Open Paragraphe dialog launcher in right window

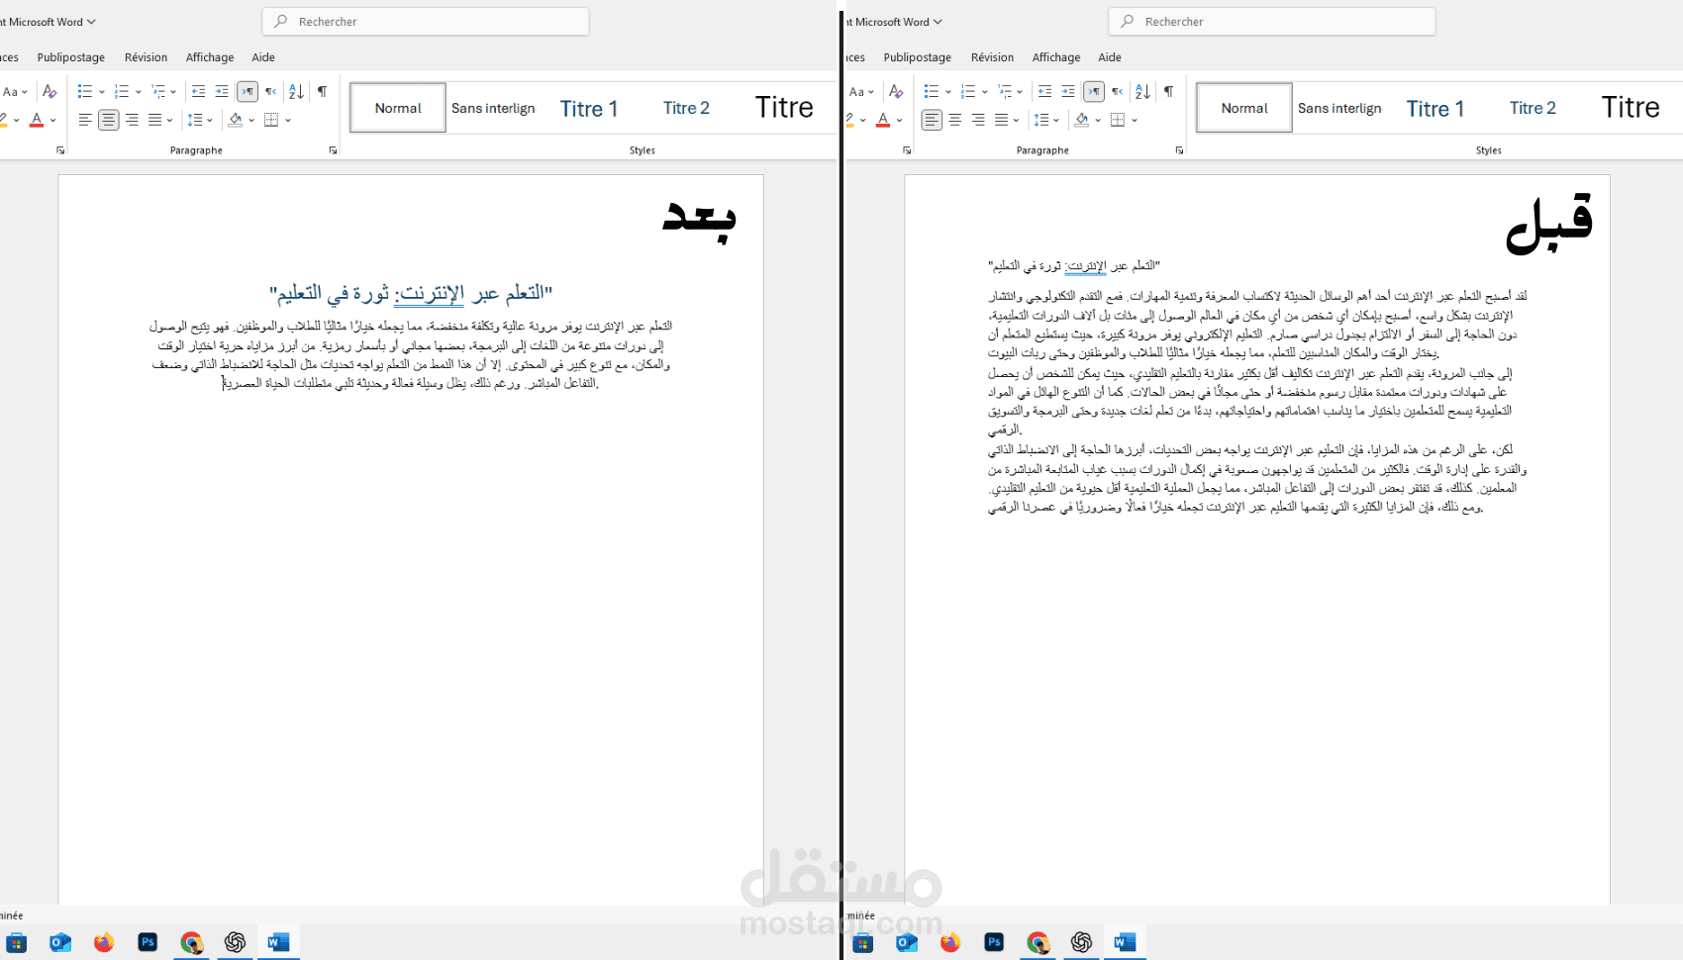point(1179,150)
